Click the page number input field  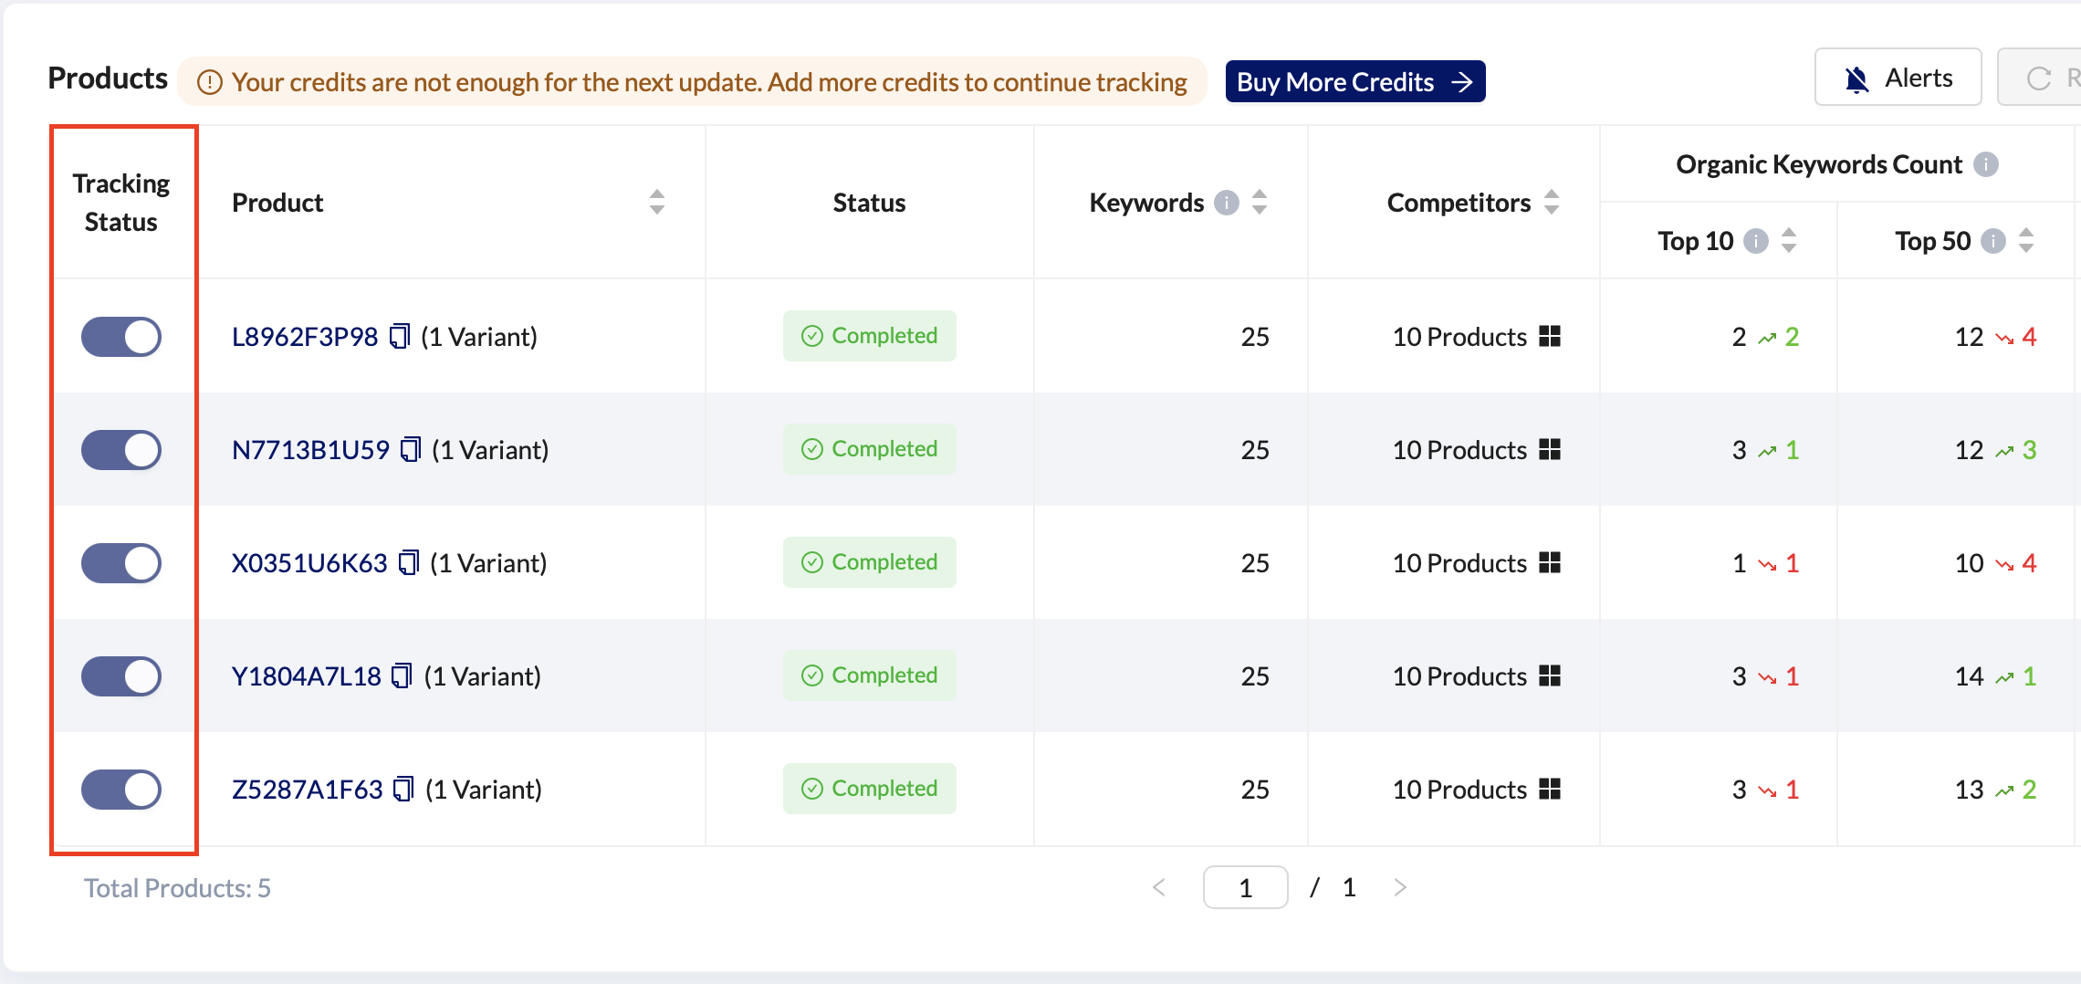click(x=1245, y=887)
